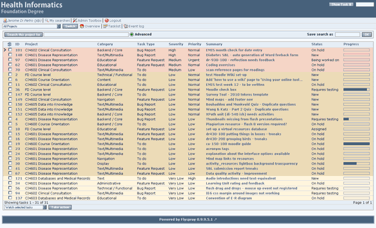Click the user profile icon beside Jerome Di Pietro
The height and width of the screenshot is (228, 376).
[5, 21]
